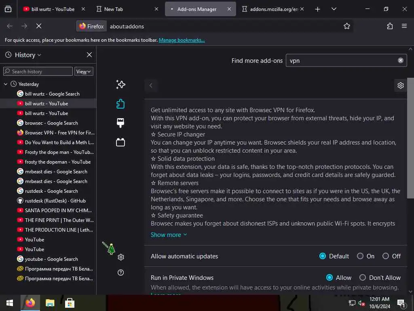Close the bill wurtz - YouTube tab
414x311 pixels.
83,9
